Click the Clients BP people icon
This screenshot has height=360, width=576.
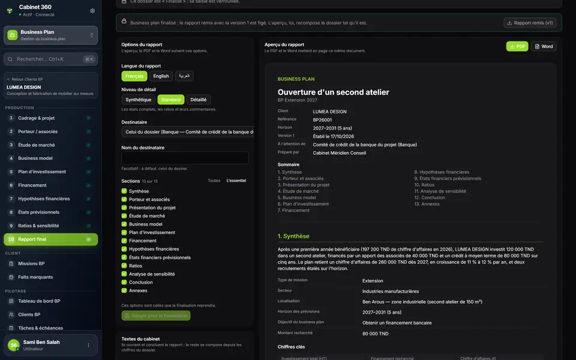(11, 314)
